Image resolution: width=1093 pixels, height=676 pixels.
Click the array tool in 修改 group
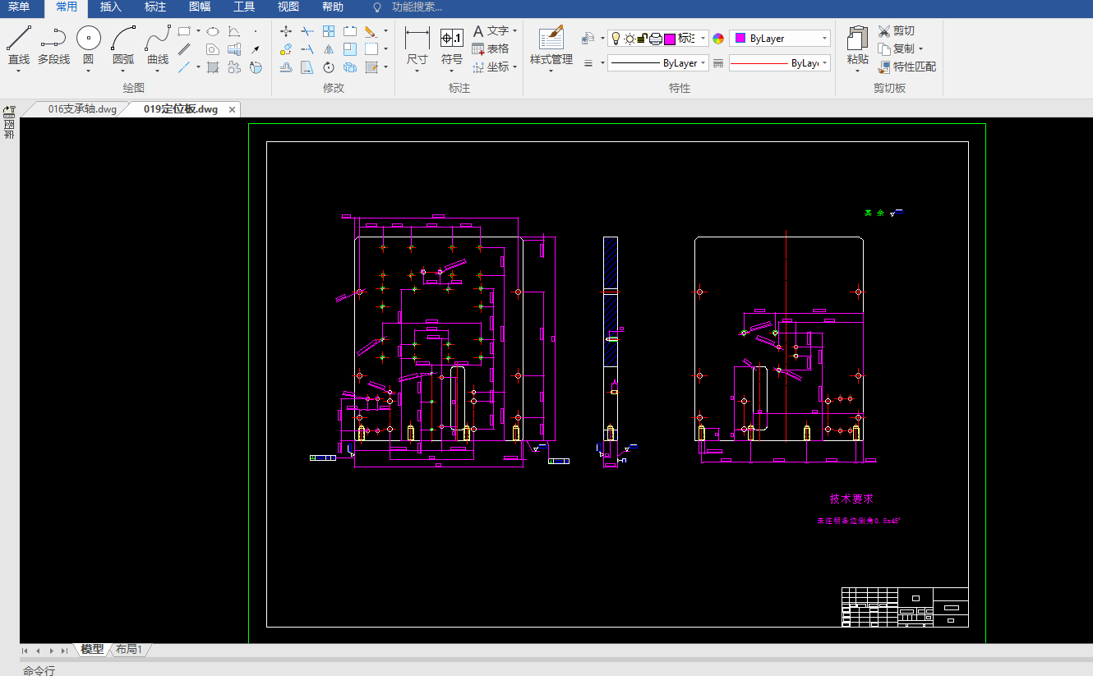(329, 31)
